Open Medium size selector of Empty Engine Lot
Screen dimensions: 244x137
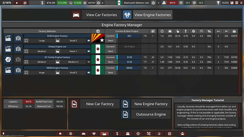pyautogui.click(x=41, y=51)
